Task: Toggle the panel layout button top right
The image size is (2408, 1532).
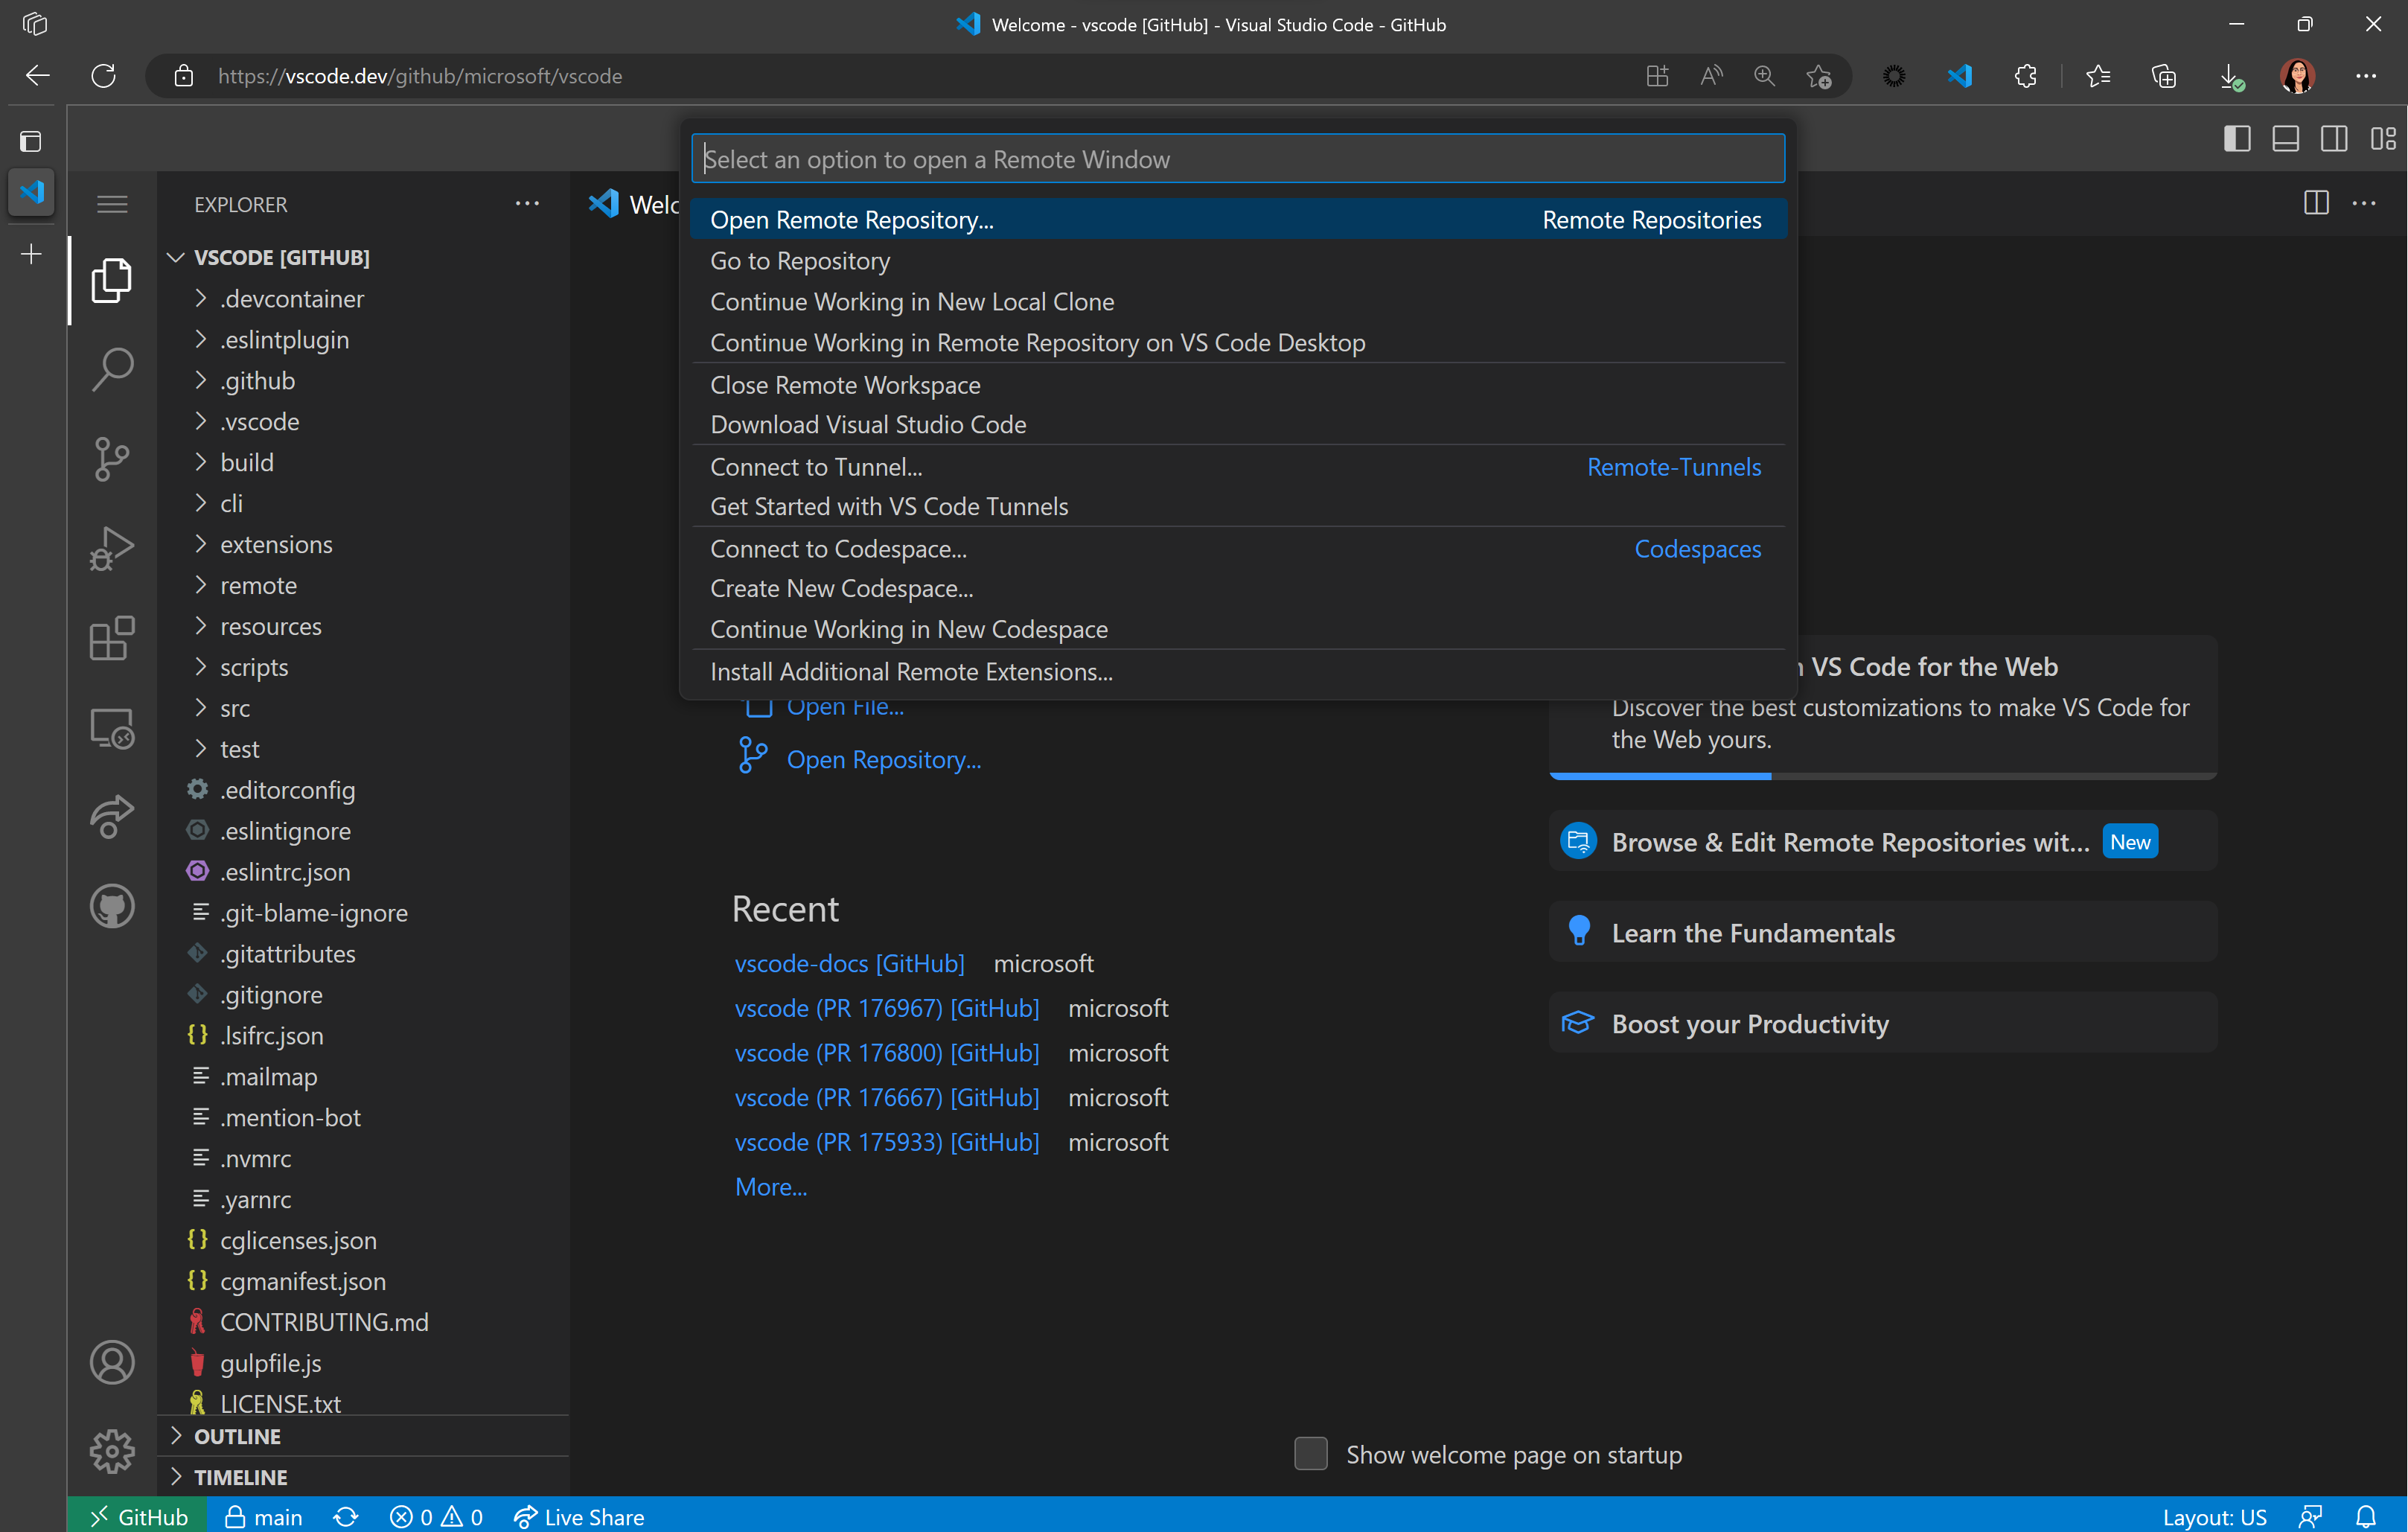Action: [2289, 137]
